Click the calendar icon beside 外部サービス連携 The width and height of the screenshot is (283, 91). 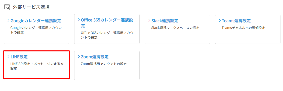pyautogui.click(x=7, y=7)
